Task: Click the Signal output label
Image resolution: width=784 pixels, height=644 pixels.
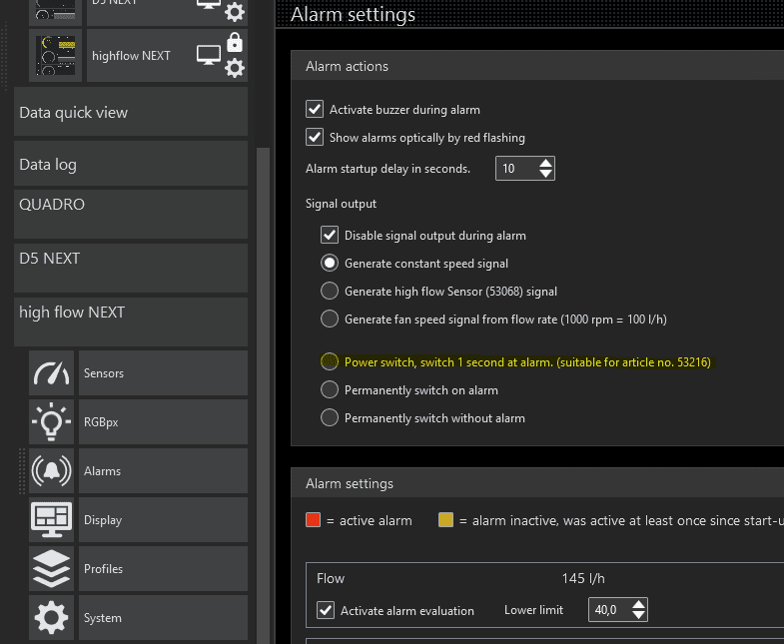Action: pos(341,204)
